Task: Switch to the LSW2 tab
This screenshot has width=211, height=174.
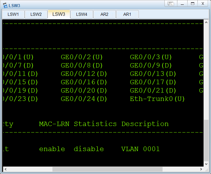Action: (36, 14)
